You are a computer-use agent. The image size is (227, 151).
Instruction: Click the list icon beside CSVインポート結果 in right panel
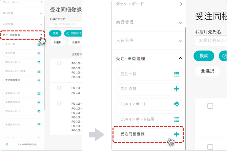177,120
